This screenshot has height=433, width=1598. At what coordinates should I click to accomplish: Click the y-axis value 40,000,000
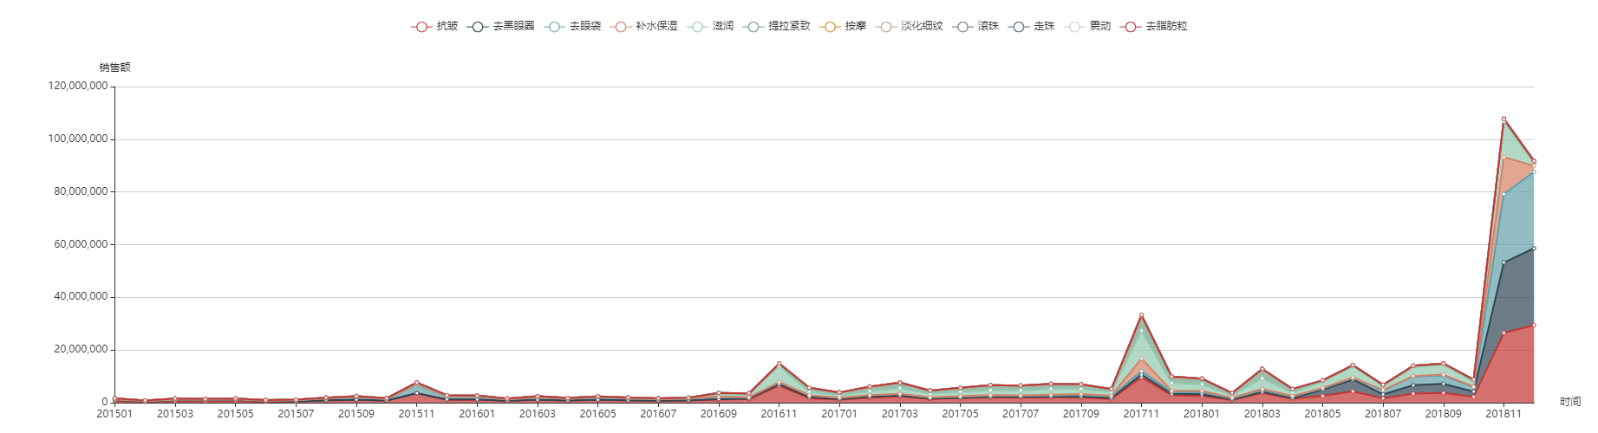click(x=81, y=296)
